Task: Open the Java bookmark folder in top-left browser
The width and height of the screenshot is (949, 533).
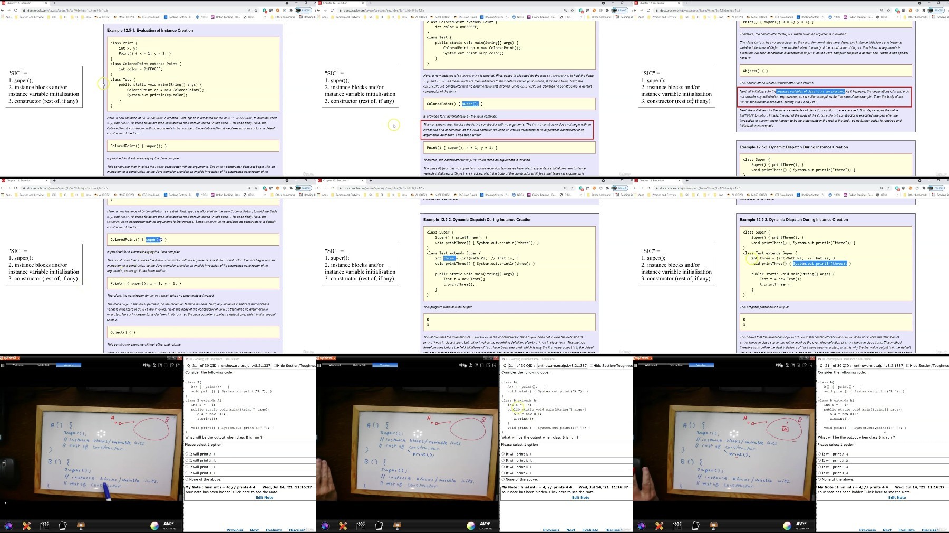Action: pyautogui.click(x=86, y=17)
